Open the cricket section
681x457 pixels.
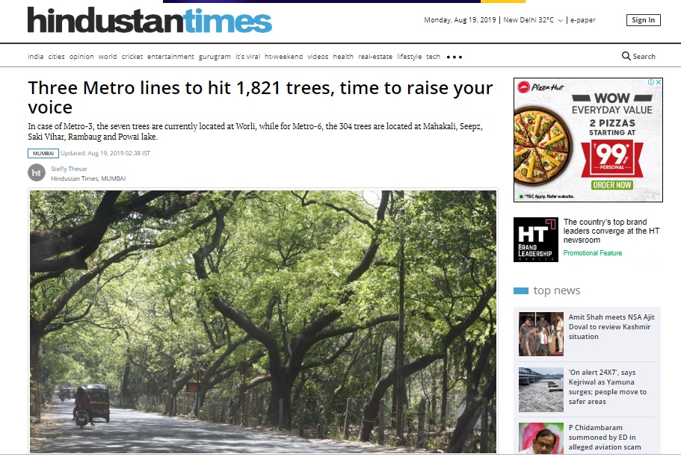pos(132,57)
